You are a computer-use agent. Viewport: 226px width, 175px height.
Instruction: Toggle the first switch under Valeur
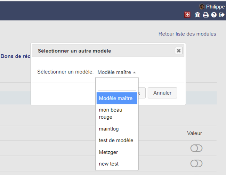(196, 149)
